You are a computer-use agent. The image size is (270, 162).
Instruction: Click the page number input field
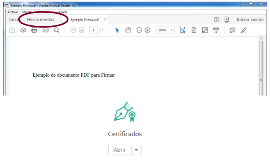94,30
